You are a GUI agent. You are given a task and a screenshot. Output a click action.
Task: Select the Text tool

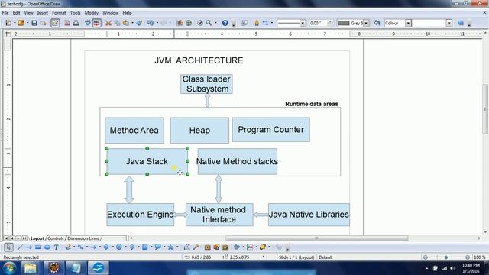pos(56,247)
